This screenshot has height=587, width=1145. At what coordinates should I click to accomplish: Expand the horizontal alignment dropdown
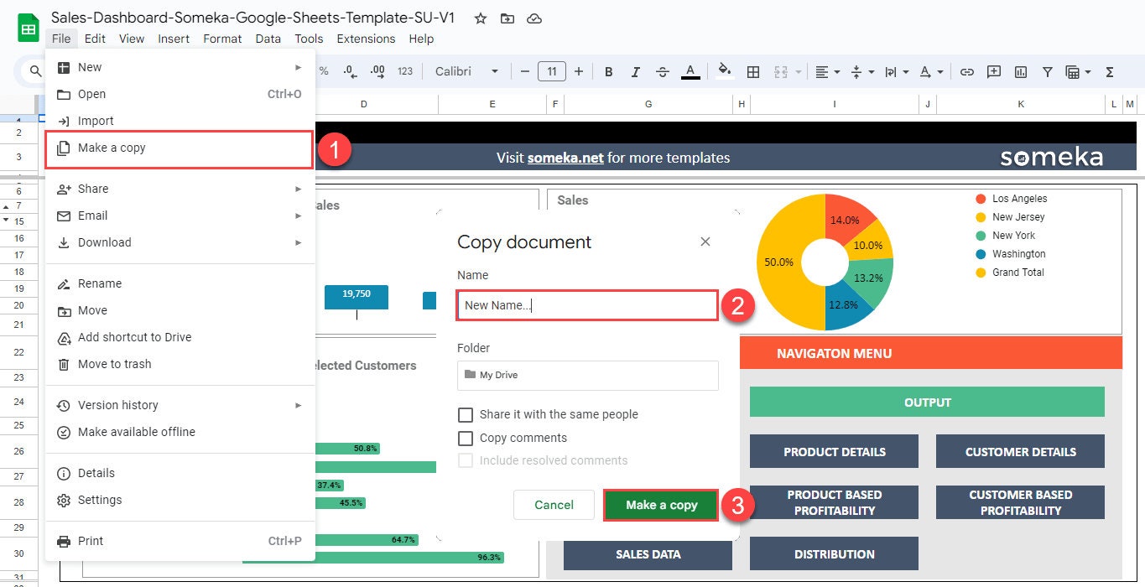pos(827,71)
